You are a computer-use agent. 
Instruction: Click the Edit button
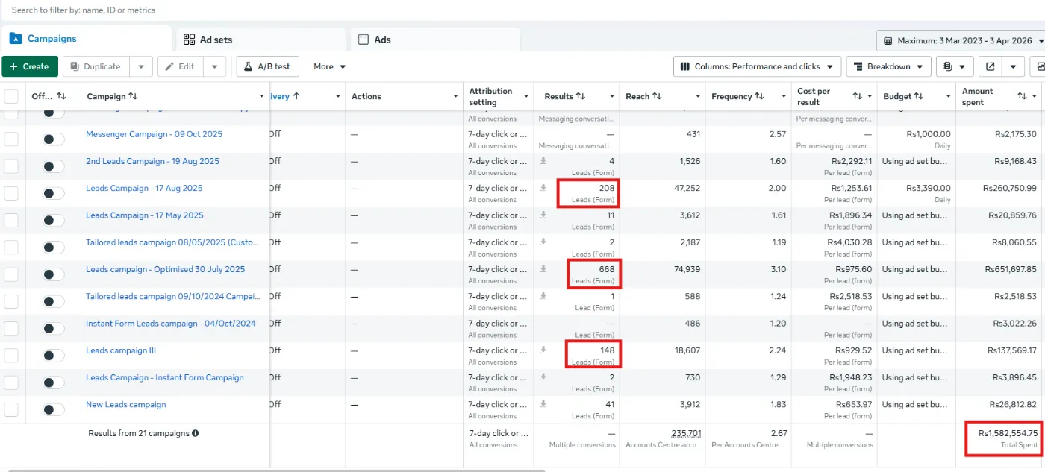pyautogui.click(x=180, y=66)
